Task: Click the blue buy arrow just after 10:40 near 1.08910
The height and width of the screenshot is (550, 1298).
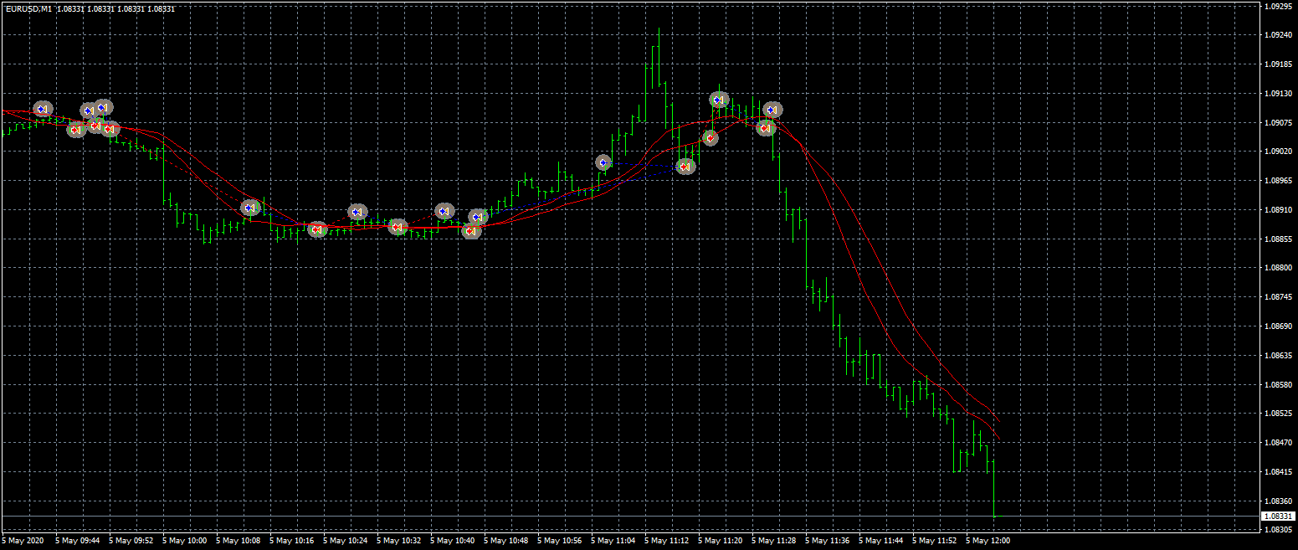Action: (444, 211)
